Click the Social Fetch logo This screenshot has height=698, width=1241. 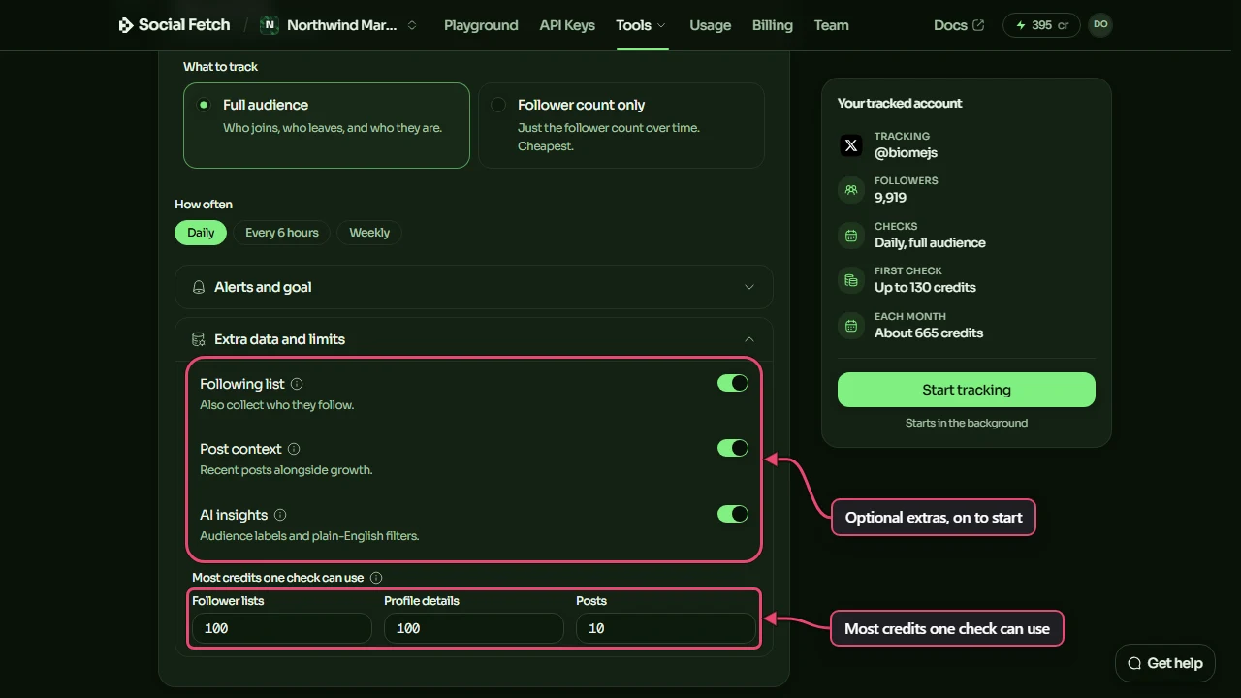tap(175, 25)
